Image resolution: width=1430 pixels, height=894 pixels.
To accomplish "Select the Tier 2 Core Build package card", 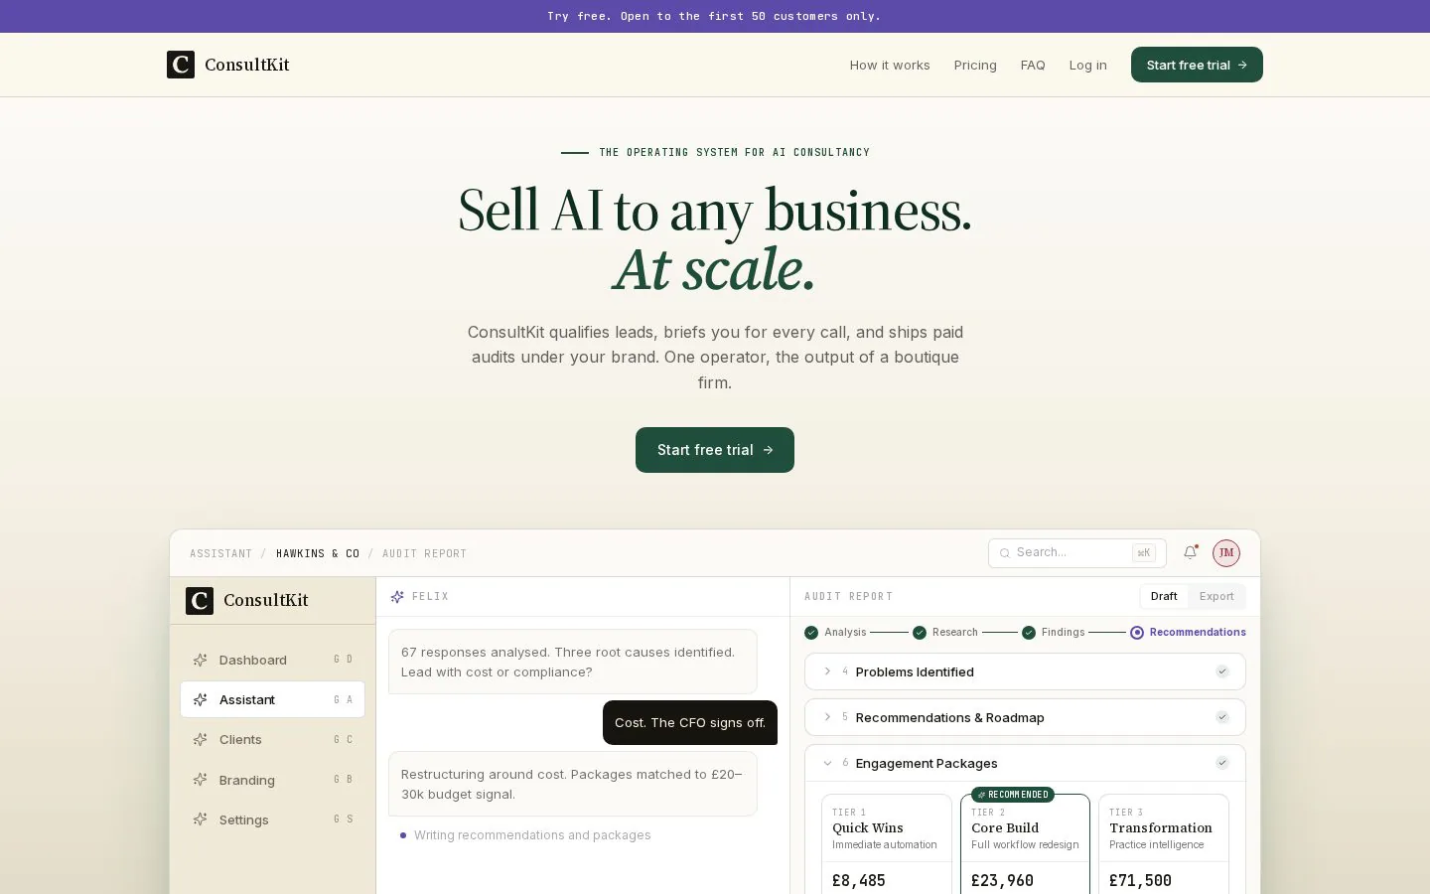I will pyautogui.click(x=1025, y=844).
